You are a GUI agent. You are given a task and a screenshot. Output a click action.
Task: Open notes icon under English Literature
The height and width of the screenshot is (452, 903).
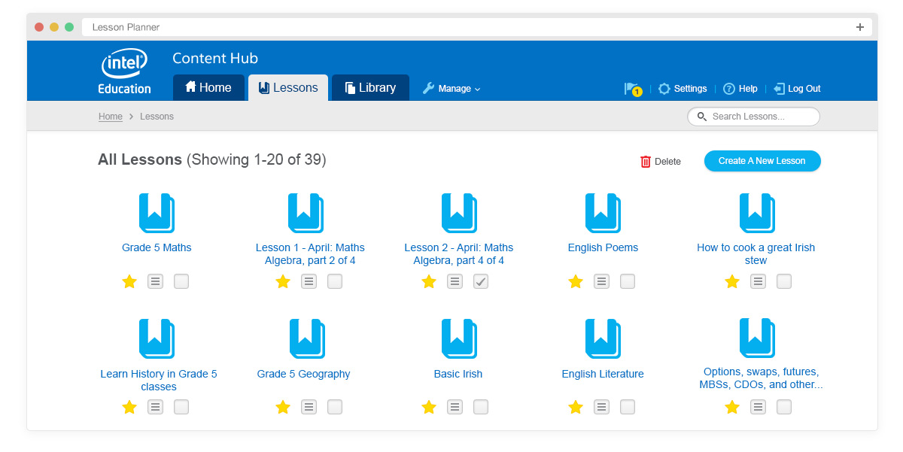[601, 407]
